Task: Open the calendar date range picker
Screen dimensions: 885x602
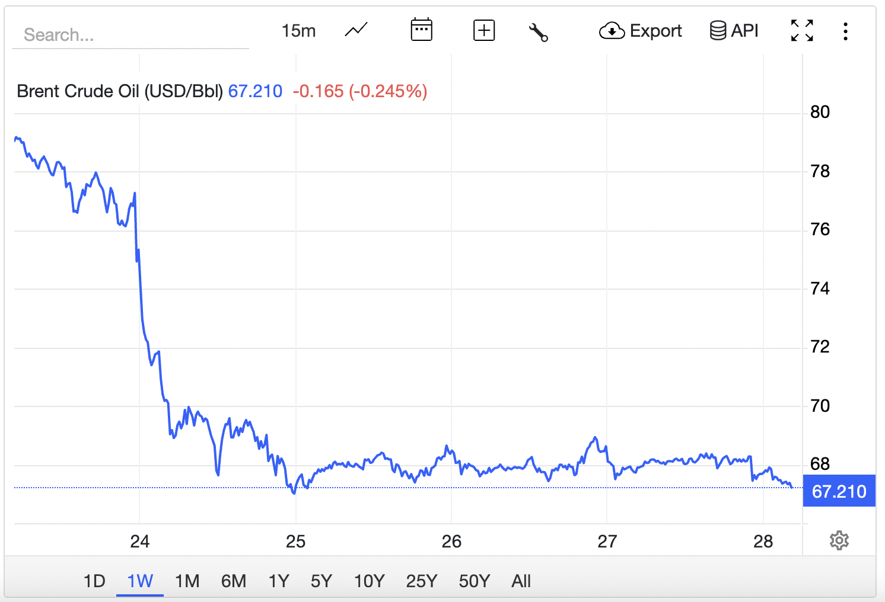Action: click(x=422, y=30)
